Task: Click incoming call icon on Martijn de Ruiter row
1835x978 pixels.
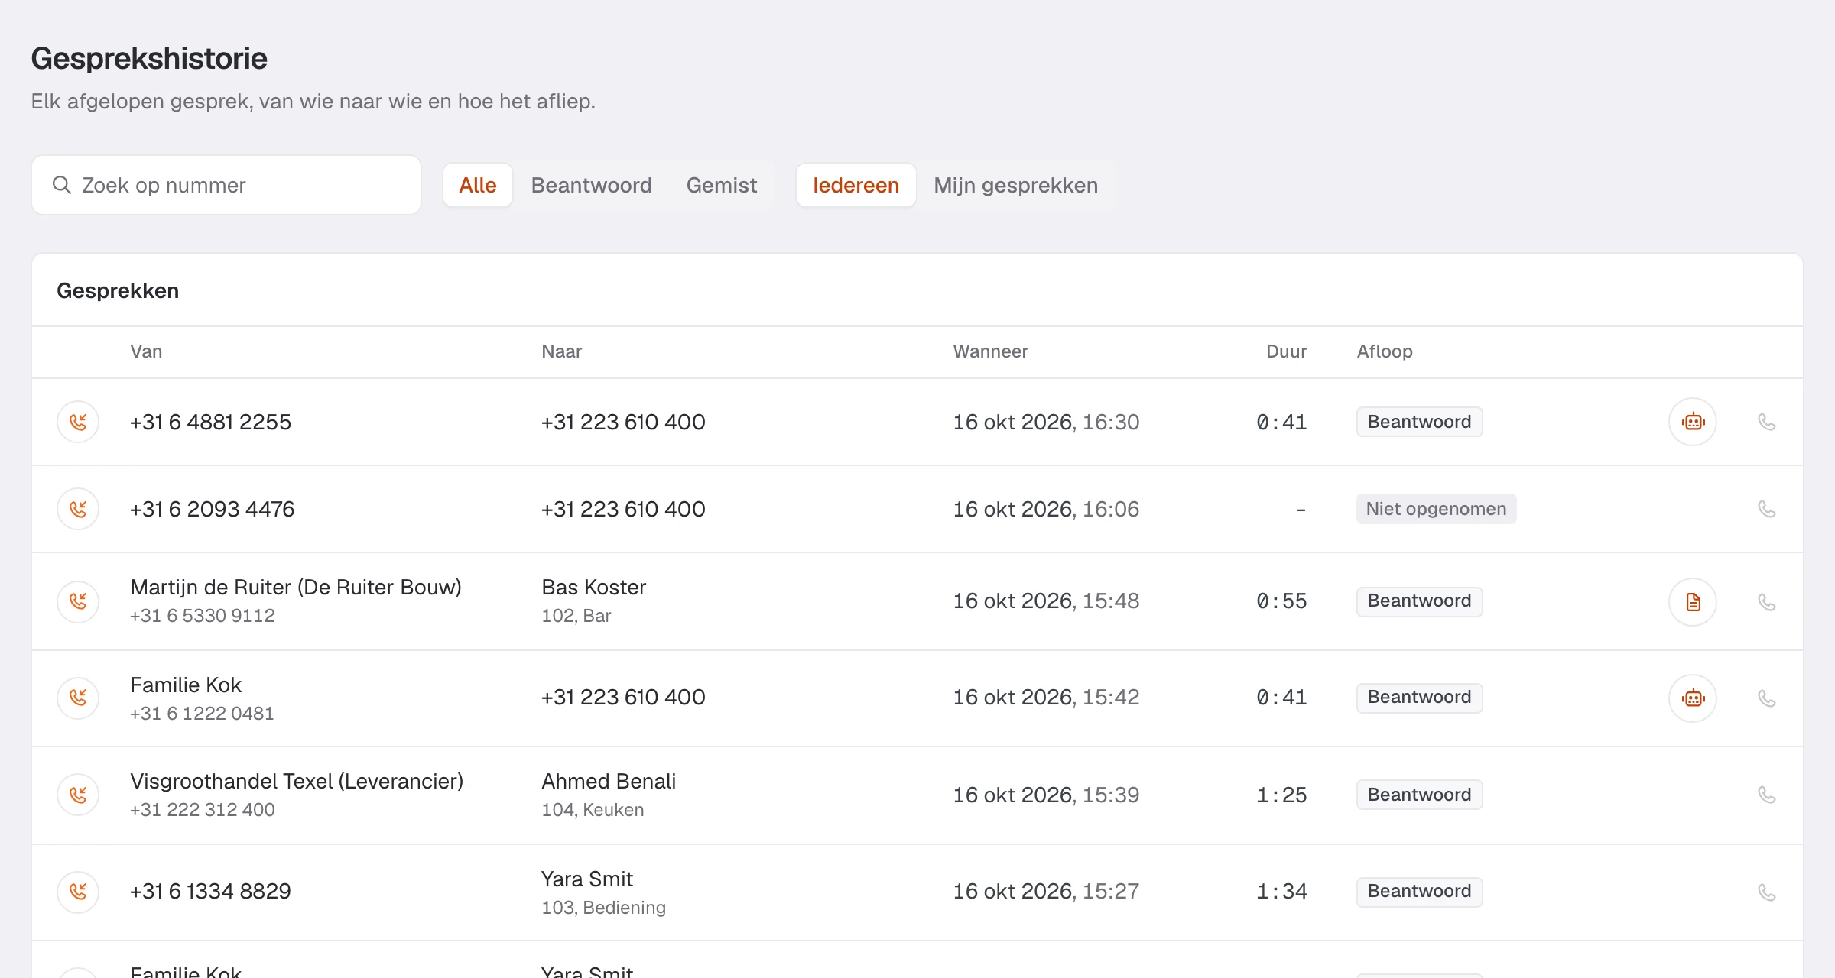Action: tap(78, 602)
